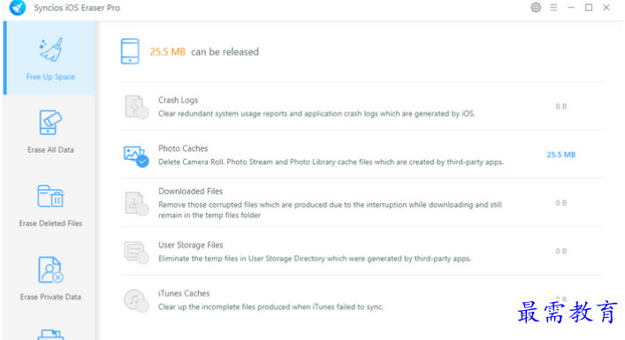The height and width of the screenshot is (340, 625).
Task: Click the Syncios app logo
Action: click(18, 8)
